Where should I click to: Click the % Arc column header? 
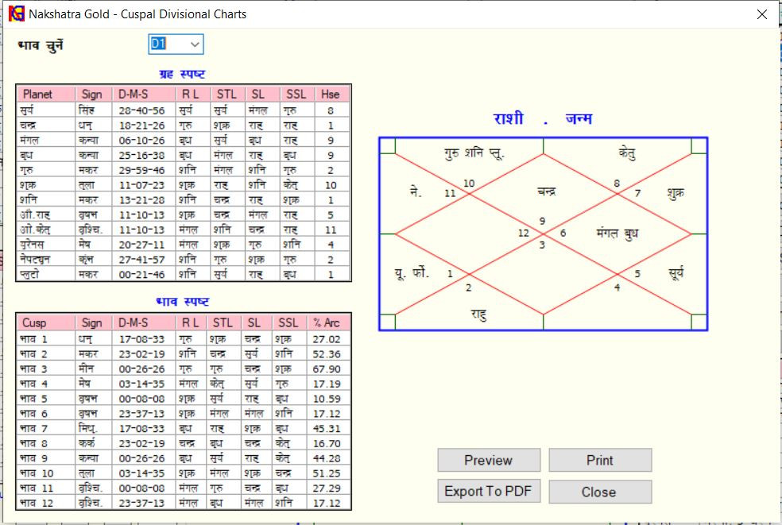tap(327, 322)
